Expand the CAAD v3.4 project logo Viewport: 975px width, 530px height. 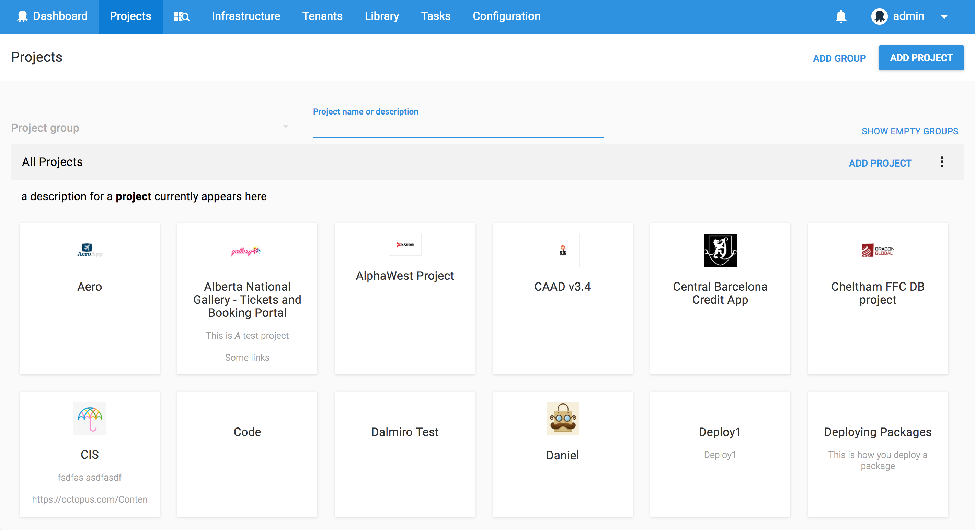562,250
